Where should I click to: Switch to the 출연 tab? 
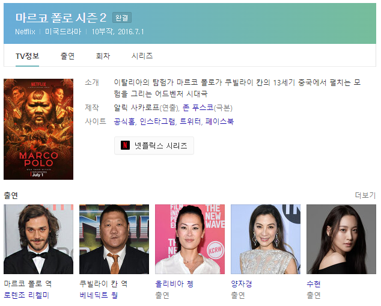(67, 56)
